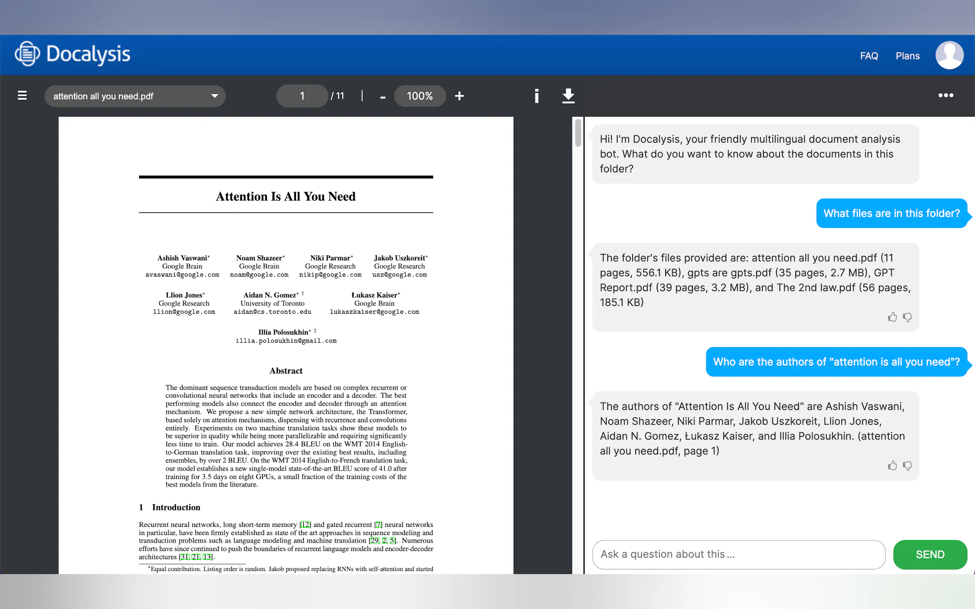
Task: Open the Plans page
Action: (907, 56)
